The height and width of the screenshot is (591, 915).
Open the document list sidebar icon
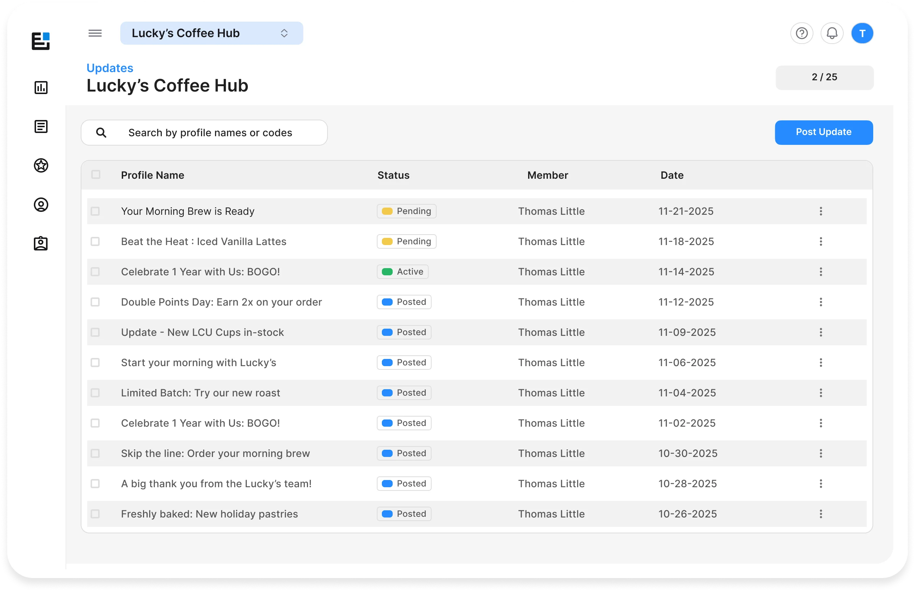pos(41,126)
